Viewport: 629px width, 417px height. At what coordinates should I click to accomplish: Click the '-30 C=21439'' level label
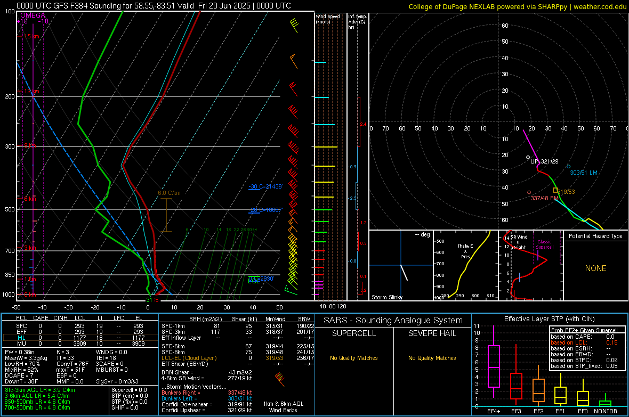tap(265, 186)
